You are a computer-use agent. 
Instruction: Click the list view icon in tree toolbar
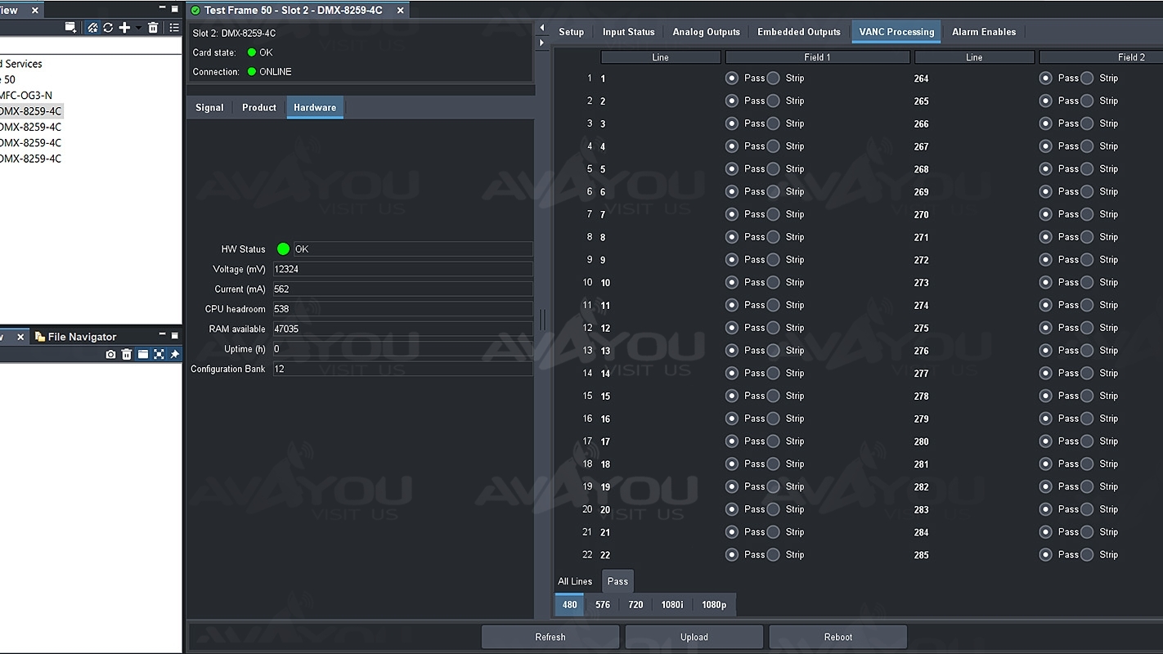coord(174,28)
